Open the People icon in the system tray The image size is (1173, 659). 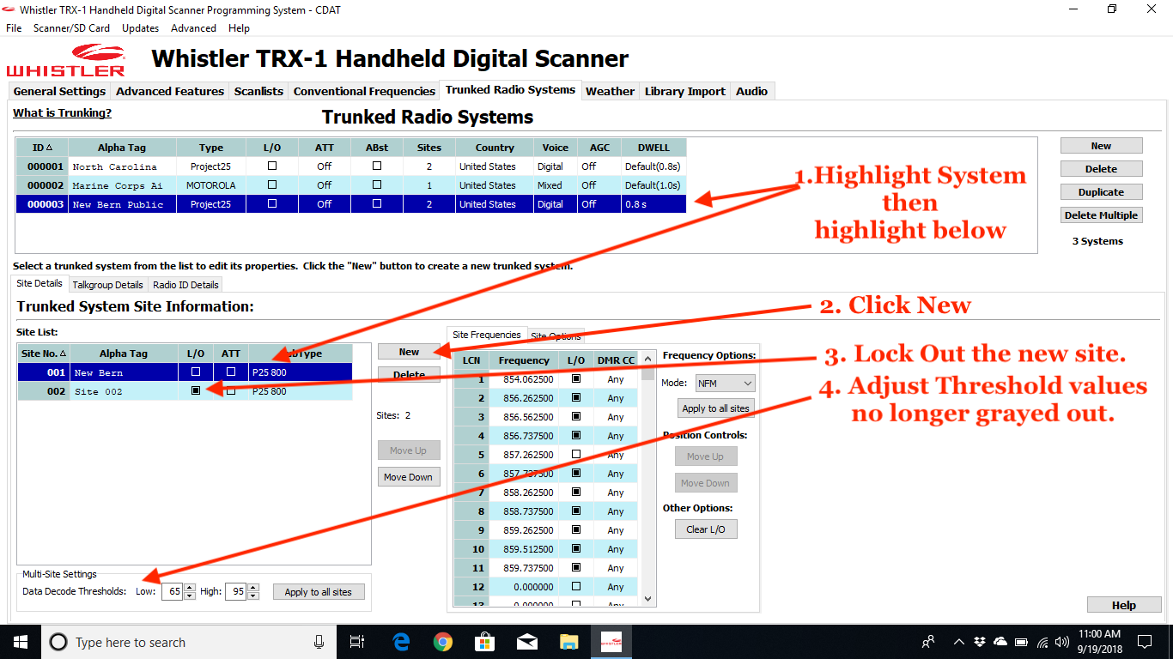tap(928, 642)
